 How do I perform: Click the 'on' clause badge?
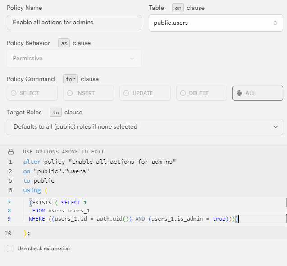pyautogui.click(x=178, y=8)
